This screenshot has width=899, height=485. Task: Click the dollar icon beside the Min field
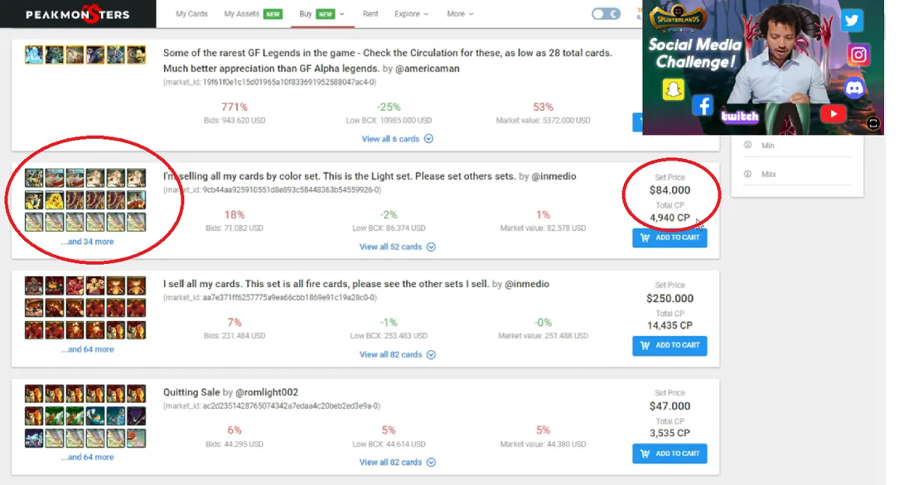click(x=748, y=145)
